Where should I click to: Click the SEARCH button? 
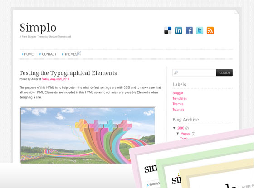click(x=225, y=72)
